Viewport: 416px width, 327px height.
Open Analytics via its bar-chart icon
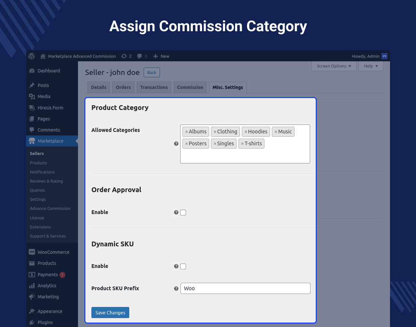pyautogui.click(x=32, y=285)
